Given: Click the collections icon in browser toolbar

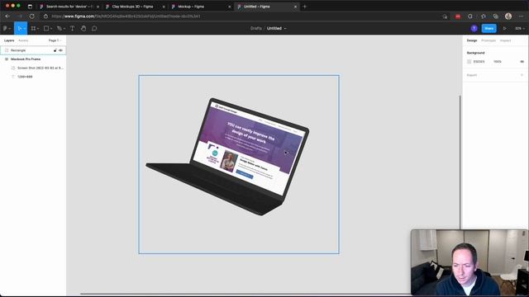Looking at the screenshot, I should click(x=496, y=16).
